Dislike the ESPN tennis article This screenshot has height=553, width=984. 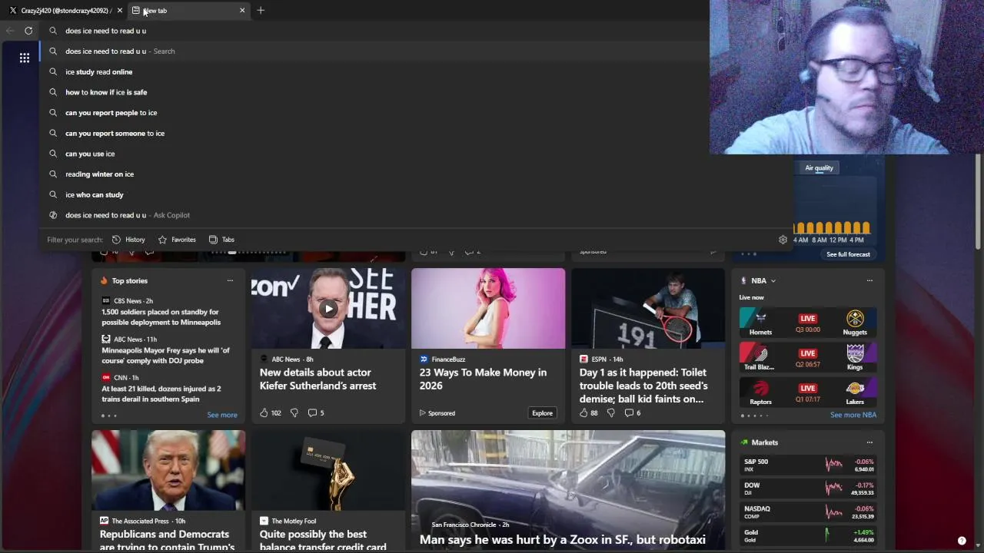point(611,413)
